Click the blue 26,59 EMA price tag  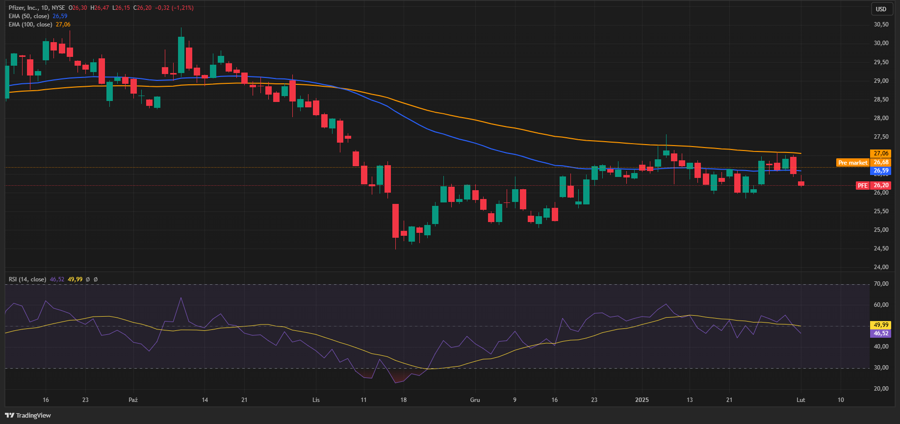(x=881, y=171)
